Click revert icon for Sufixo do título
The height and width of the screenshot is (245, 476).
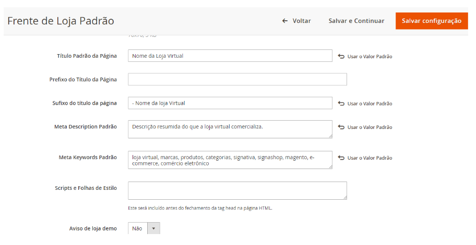[x=341, y=104]
